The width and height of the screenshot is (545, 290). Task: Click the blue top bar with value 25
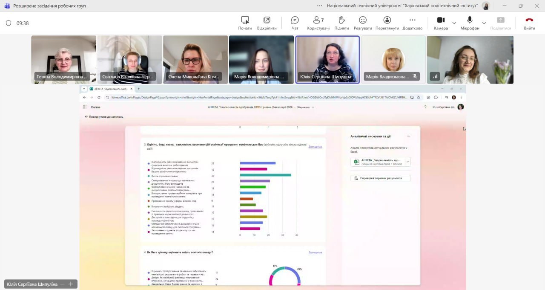click(258, 163)
